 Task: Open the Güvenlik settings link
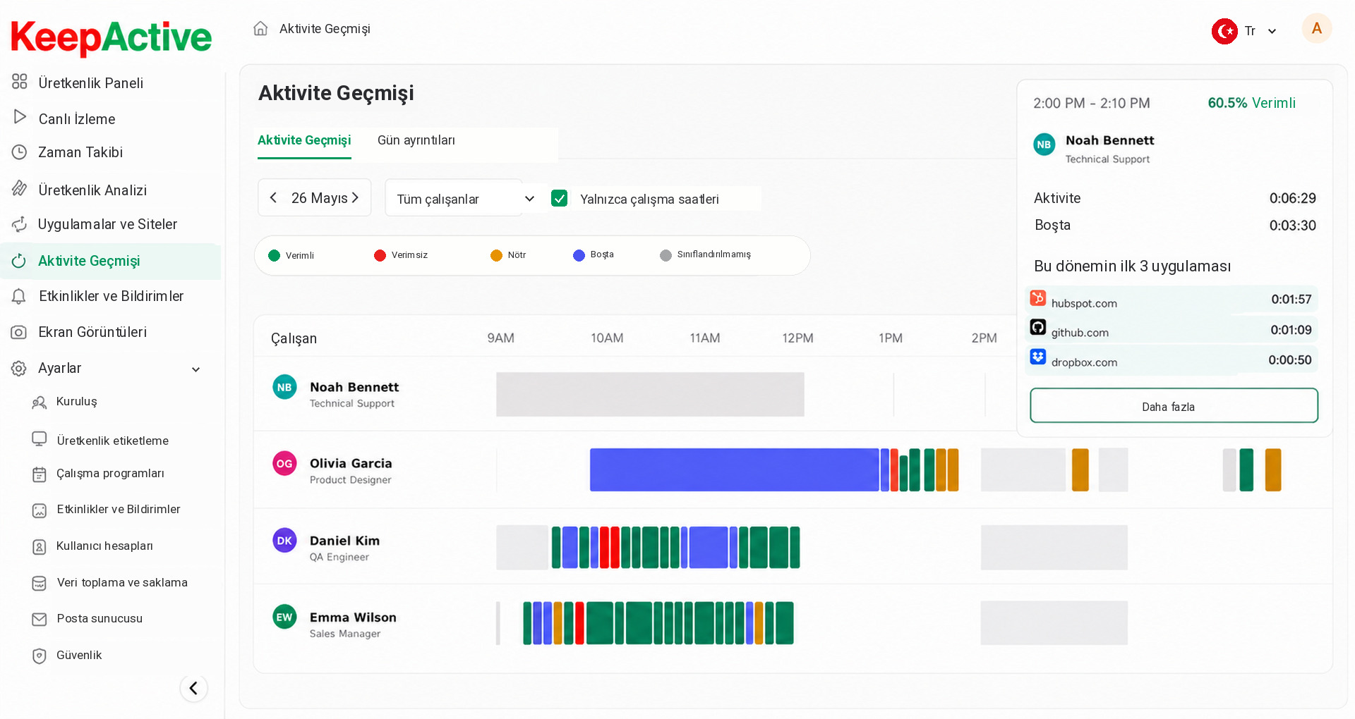79,655
